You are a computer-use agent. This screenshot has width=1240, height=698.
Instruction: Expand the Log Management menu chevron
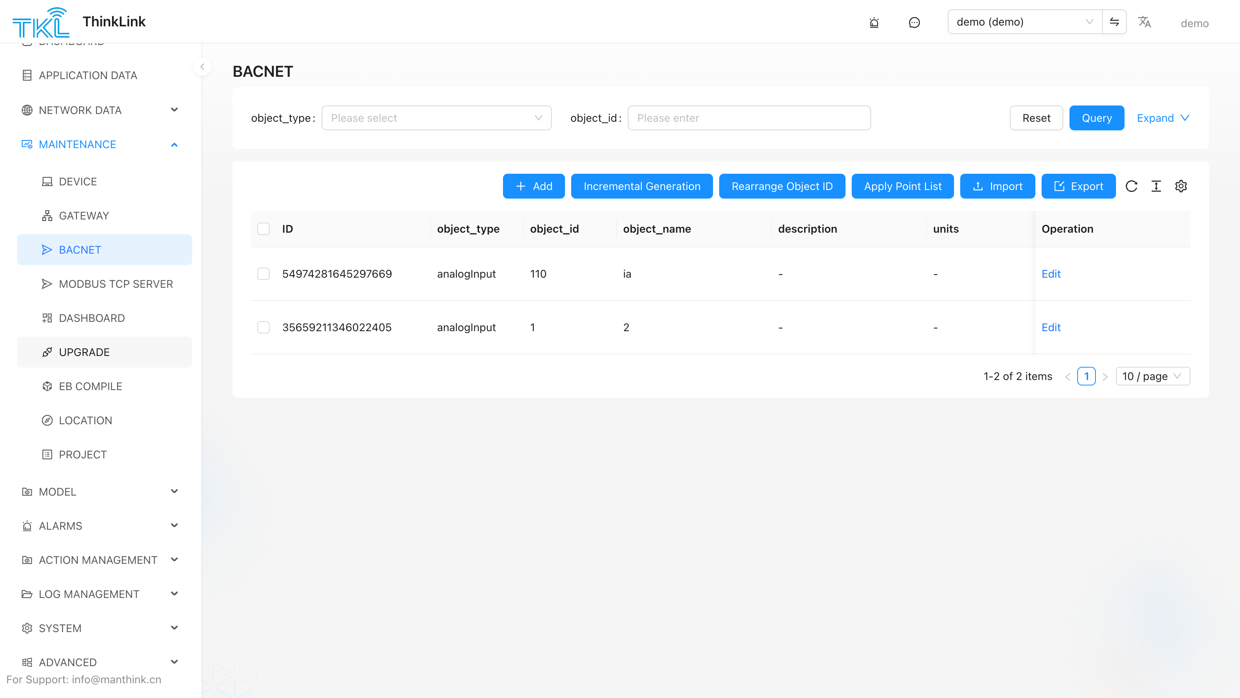[174, 594]
